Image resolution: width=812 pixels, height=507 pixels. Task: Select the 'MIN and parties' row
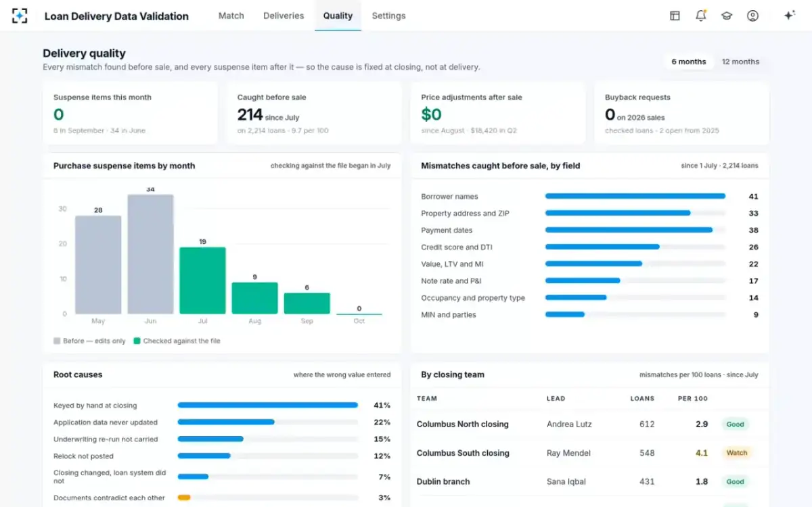[x=589, y=315]
